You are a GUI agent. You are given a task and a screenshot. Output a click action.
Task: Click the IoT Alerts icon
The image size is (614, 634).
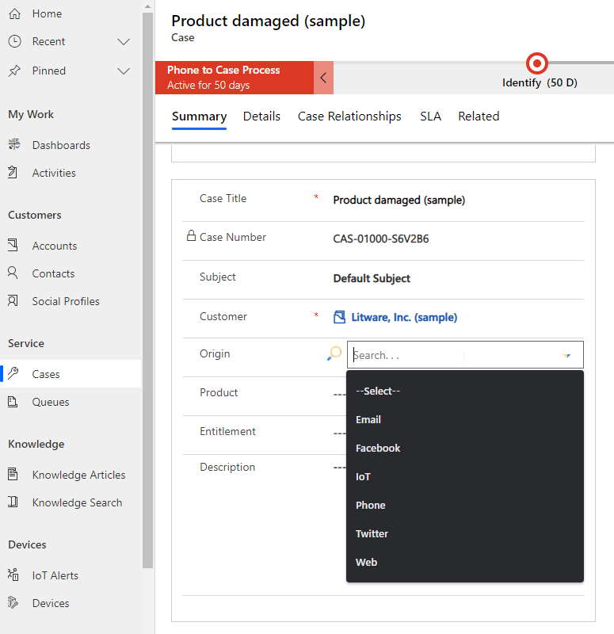point(13,575)
